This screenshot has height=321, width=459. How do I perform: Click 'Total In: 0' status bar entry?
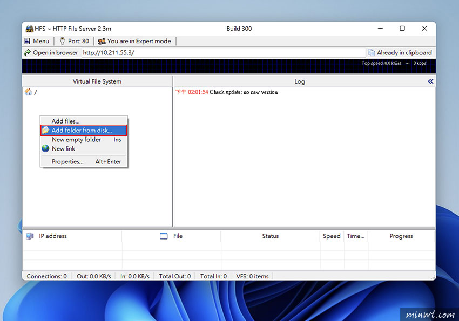pyautogui.click(x=213, y=276)
